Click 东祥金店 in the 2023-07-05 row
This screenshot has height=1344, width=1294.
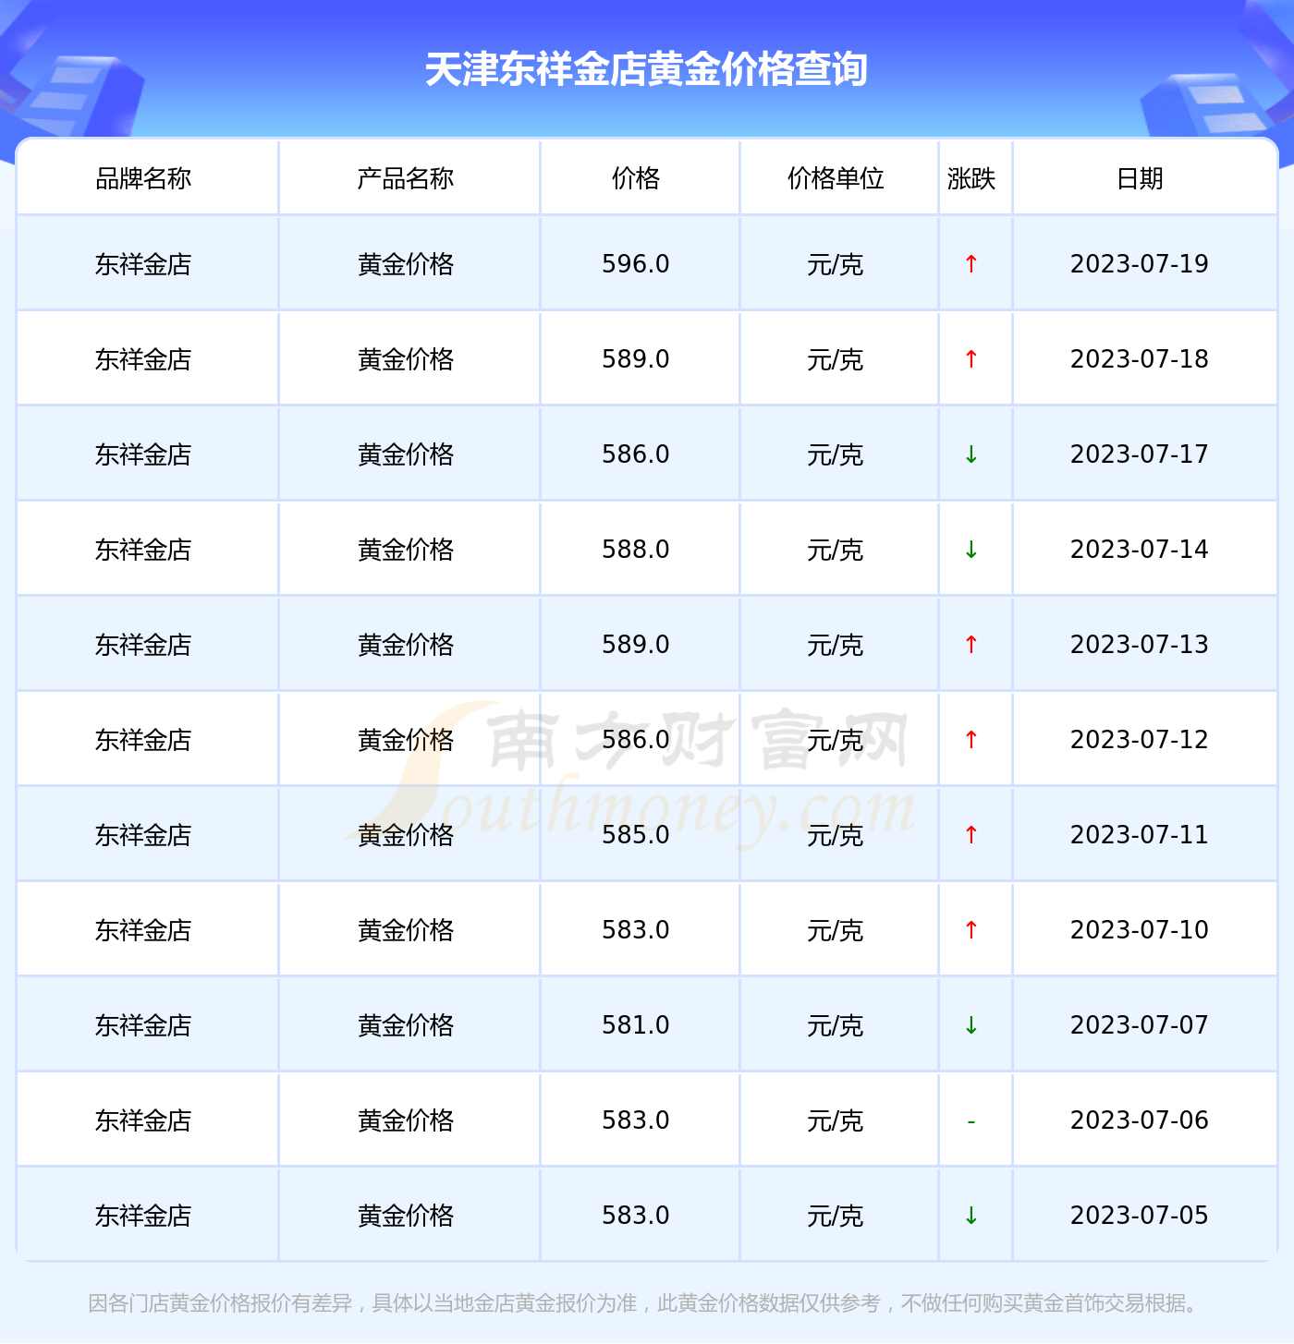click(143, 1216)
